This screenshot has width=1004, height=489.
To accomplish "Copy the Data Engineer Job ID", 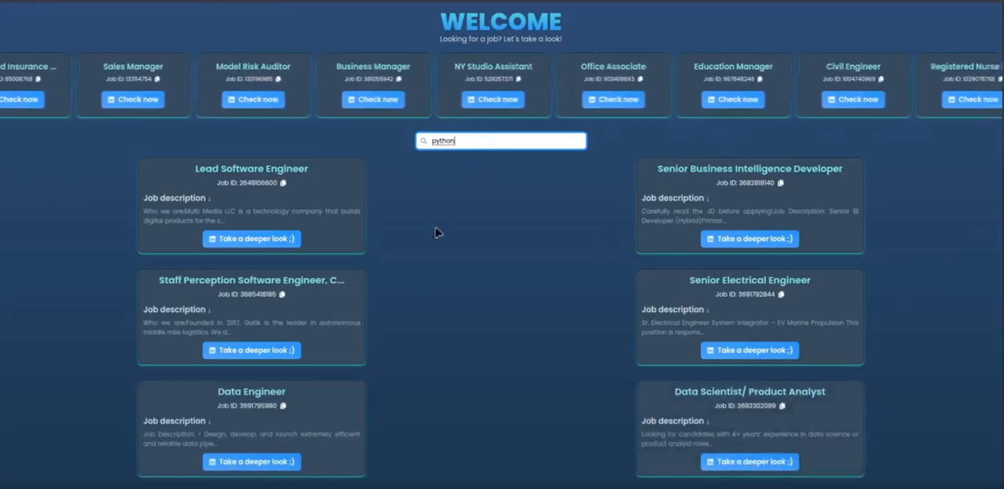I will pyautogui.click(x=284, y=406).
